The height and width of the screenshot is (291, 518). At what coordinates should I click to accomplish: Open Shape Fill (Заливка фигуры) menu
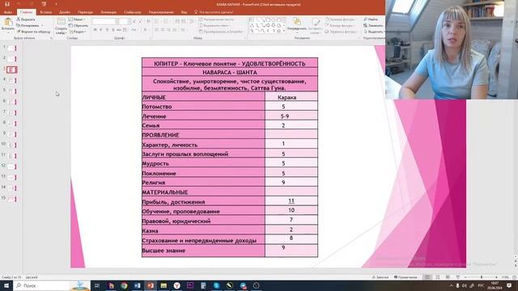point(340,19)
